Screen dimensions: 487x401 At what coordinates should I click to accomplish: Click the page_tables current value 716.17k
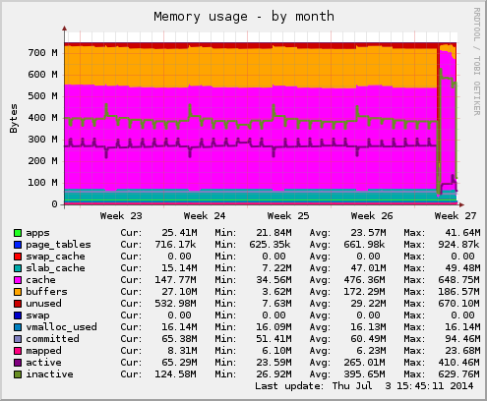pos(176,245)
